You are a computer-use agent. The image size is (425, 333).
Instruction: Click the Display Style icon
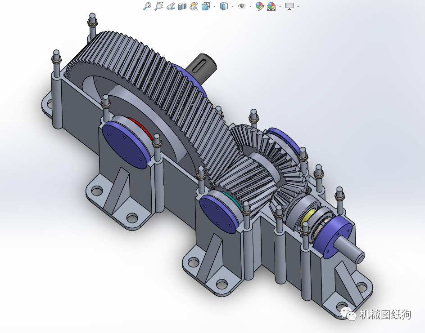[x=224, y=6]
